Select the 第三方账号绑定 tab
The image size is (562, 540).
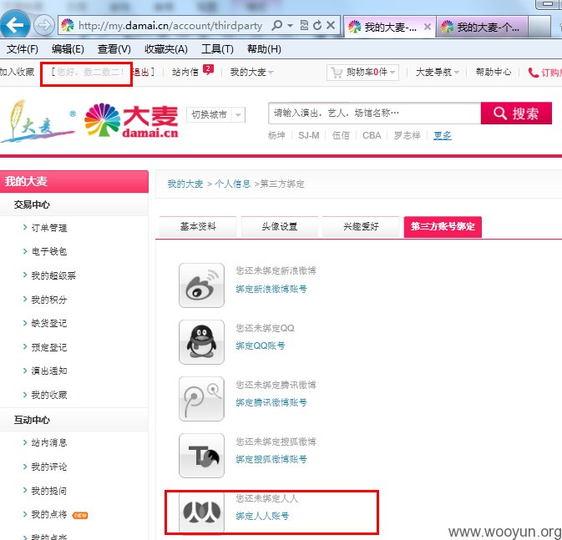pos(443,227)
